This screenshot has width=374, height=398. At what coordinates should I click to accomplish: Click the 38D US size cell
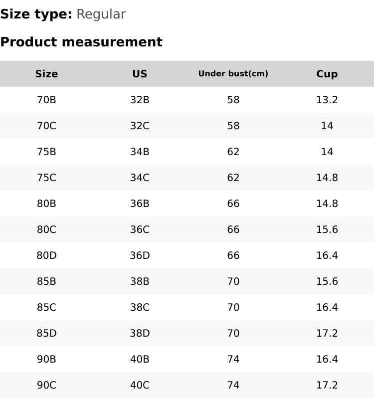pyautogui.click(x=140, y=333)
